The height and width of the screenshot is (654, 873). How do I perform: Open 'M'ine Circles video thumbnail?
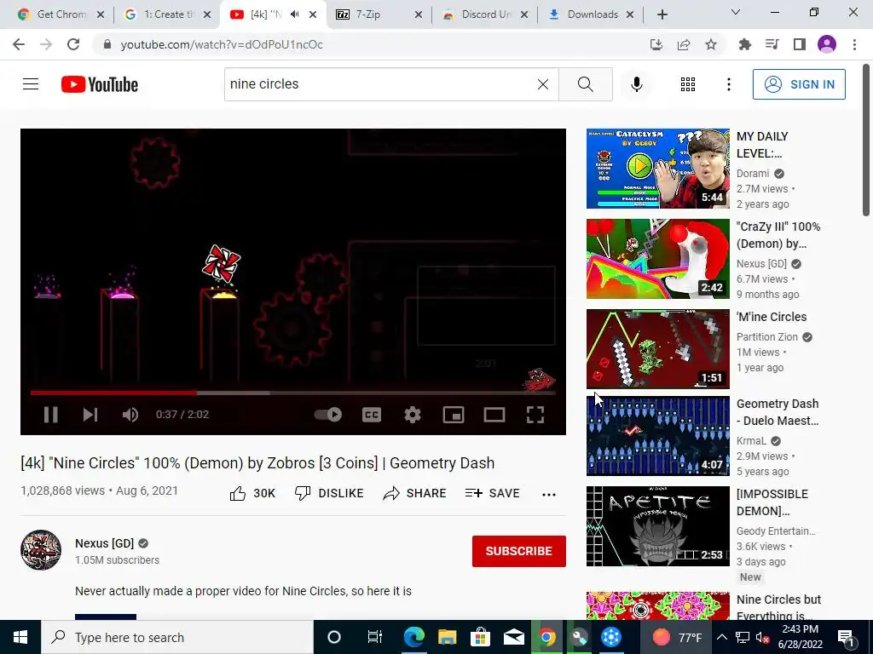pos(657,348)
